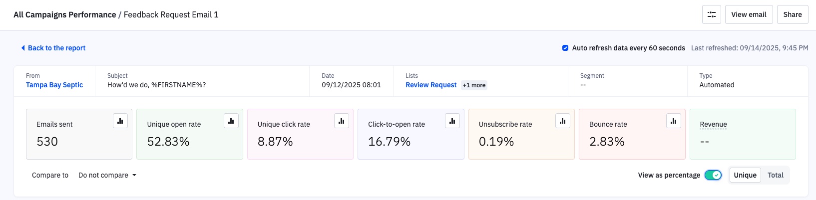The height and width of the screenshot is (200, 816).
Task: Expand the Do not compare dropdown
Action: [107, 175]
